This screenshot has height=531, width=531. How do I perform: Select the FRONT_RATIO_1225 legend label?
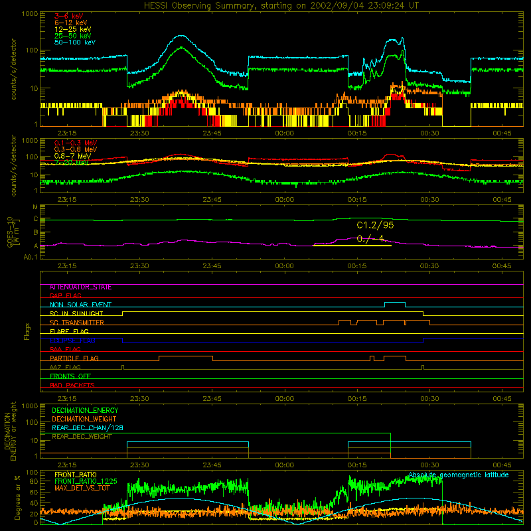tap(86, 481)
